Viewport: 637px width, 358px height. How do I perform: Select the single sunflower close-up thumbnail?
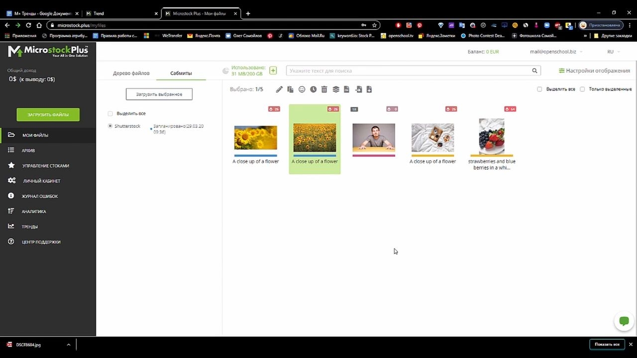[256, 138]
